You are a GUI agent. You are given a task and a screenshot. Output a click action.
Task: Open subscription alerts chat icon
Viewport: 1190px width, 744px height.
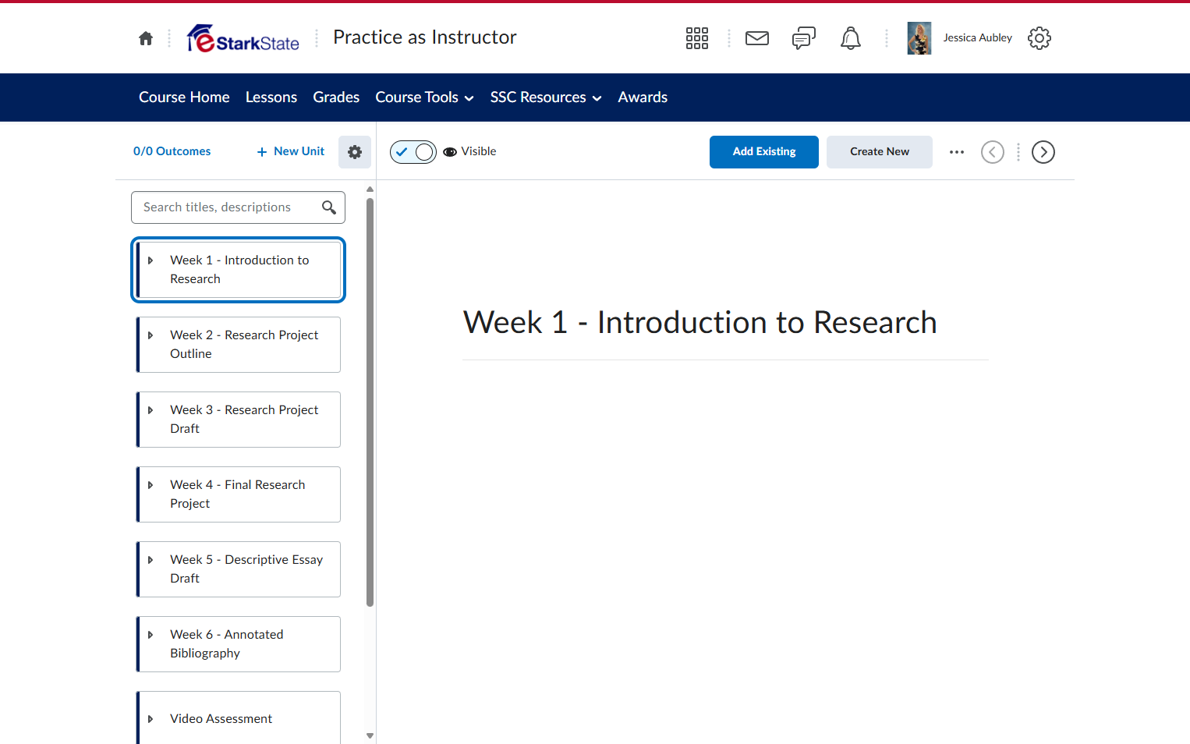804,38
